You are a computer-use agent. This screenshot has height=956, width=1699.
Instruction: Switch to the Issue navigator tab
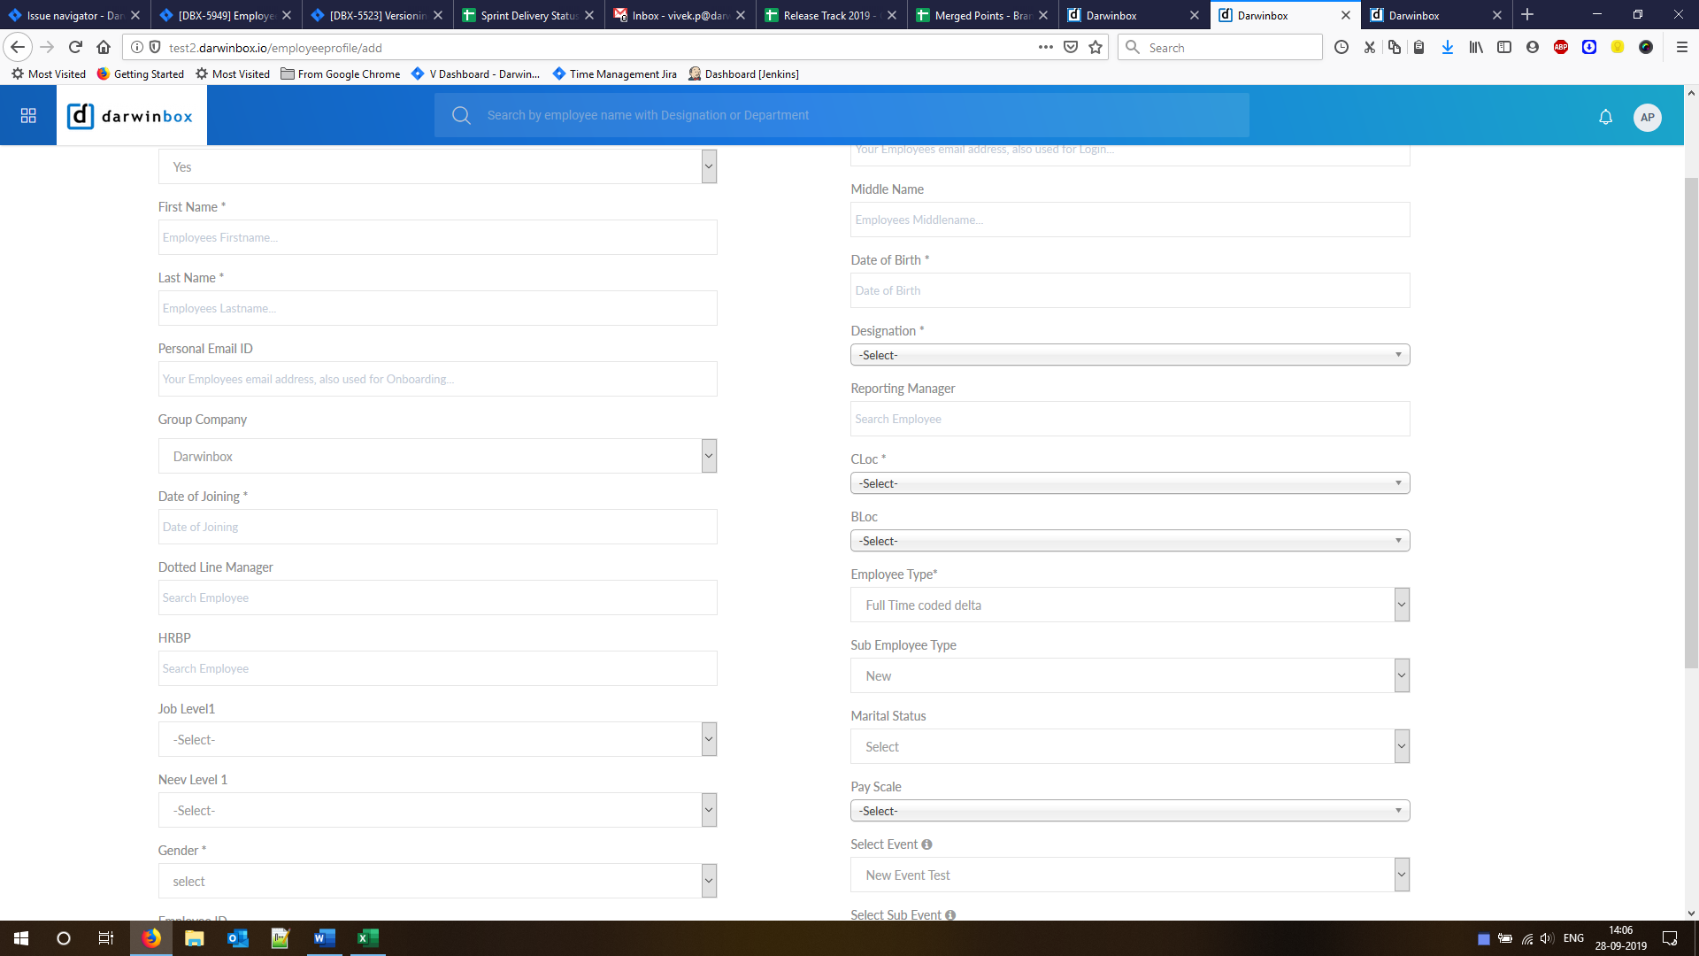74,15
